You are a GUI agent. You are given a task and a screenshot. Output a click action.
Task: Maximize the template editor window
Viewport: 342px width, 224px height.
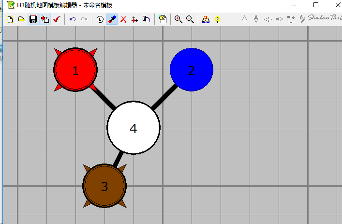[x=316, y=5]
